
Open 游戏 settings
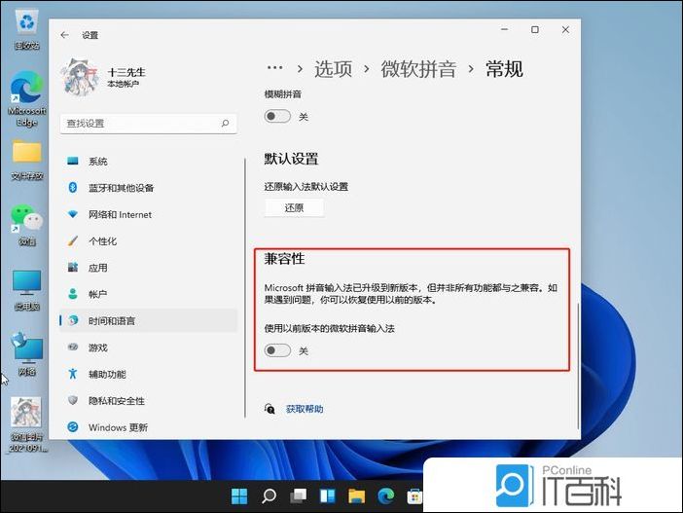(148, 348)
